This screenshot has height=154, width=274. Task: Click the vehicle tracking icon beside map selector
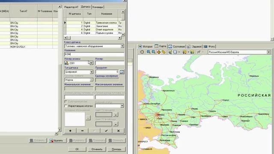coord(192,52)
